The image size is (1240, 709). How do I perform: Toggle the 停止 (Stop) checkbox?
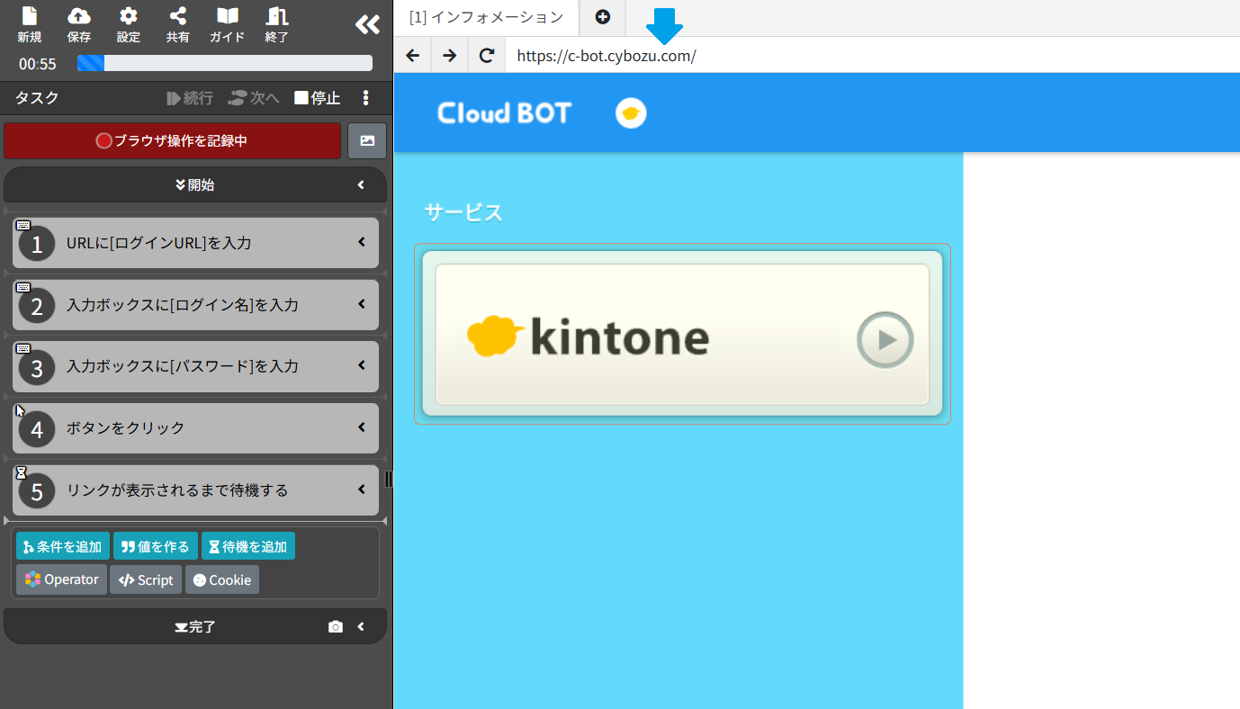[x=301, y=98]
